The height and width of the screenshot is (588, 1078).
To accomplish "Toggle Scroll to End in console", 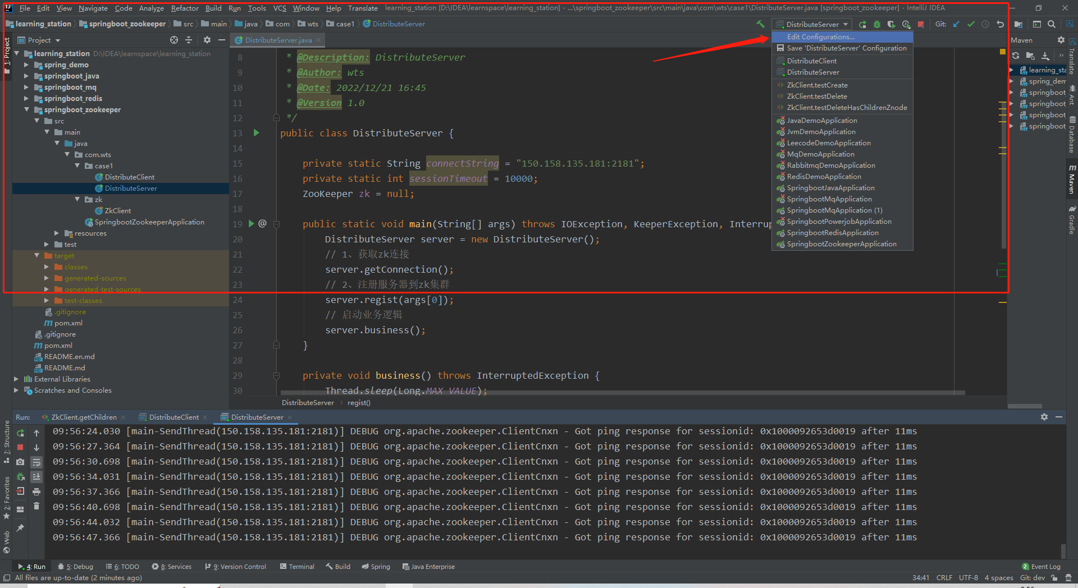I will tap(36, 477).
